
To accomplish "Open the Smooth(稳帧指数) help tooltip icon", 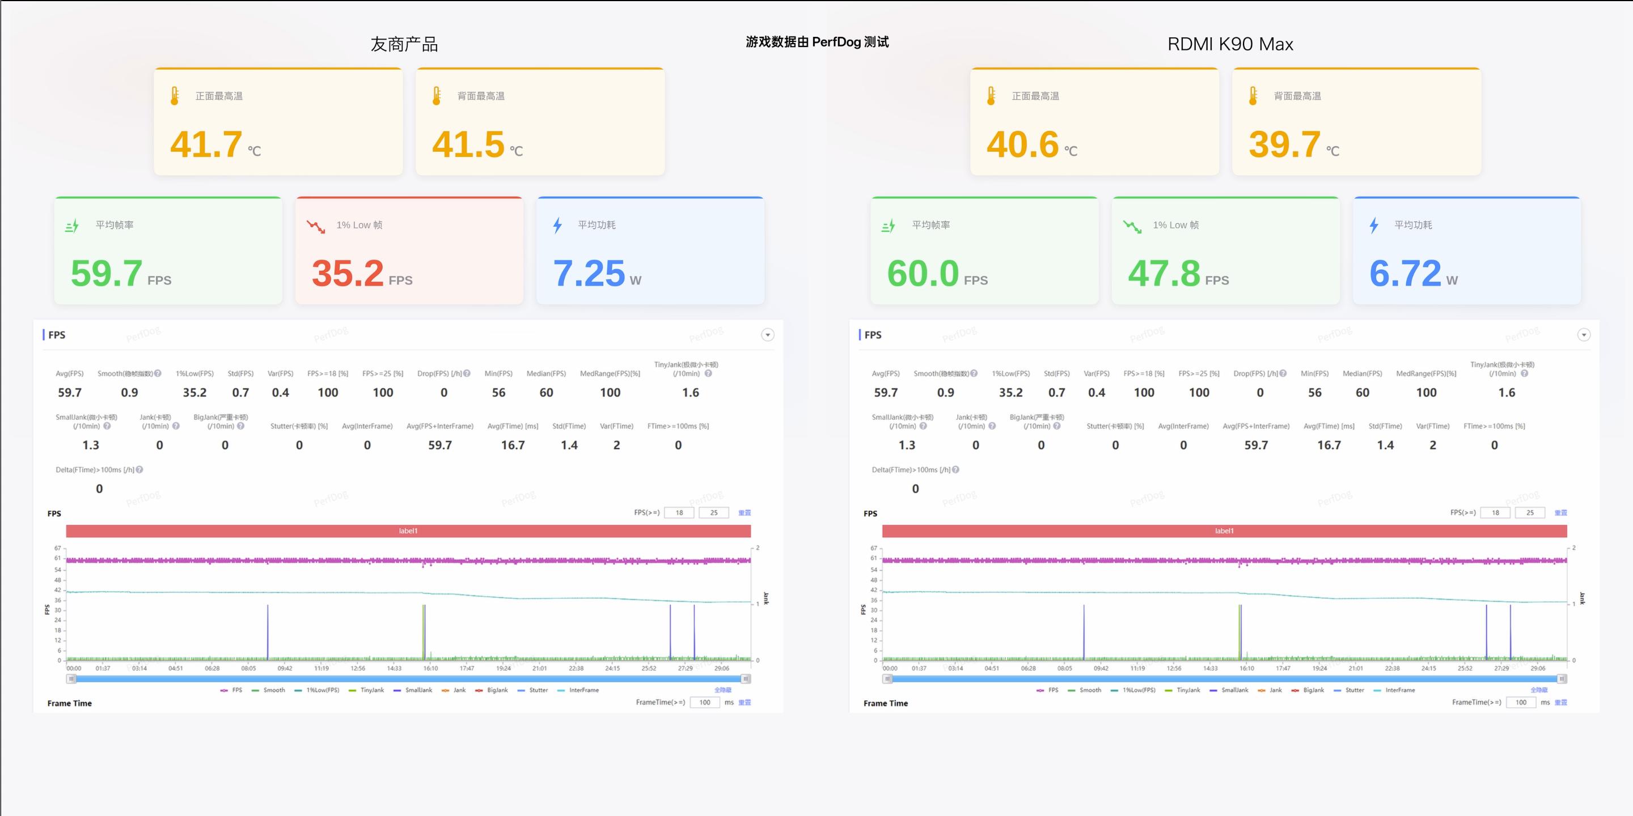I will [157, 373].
